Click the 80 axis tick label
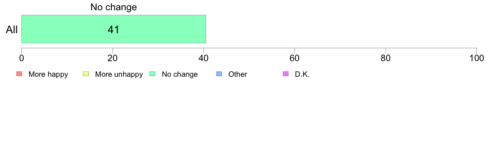Viewport: 488px width, 151px height. click(386, 58)
